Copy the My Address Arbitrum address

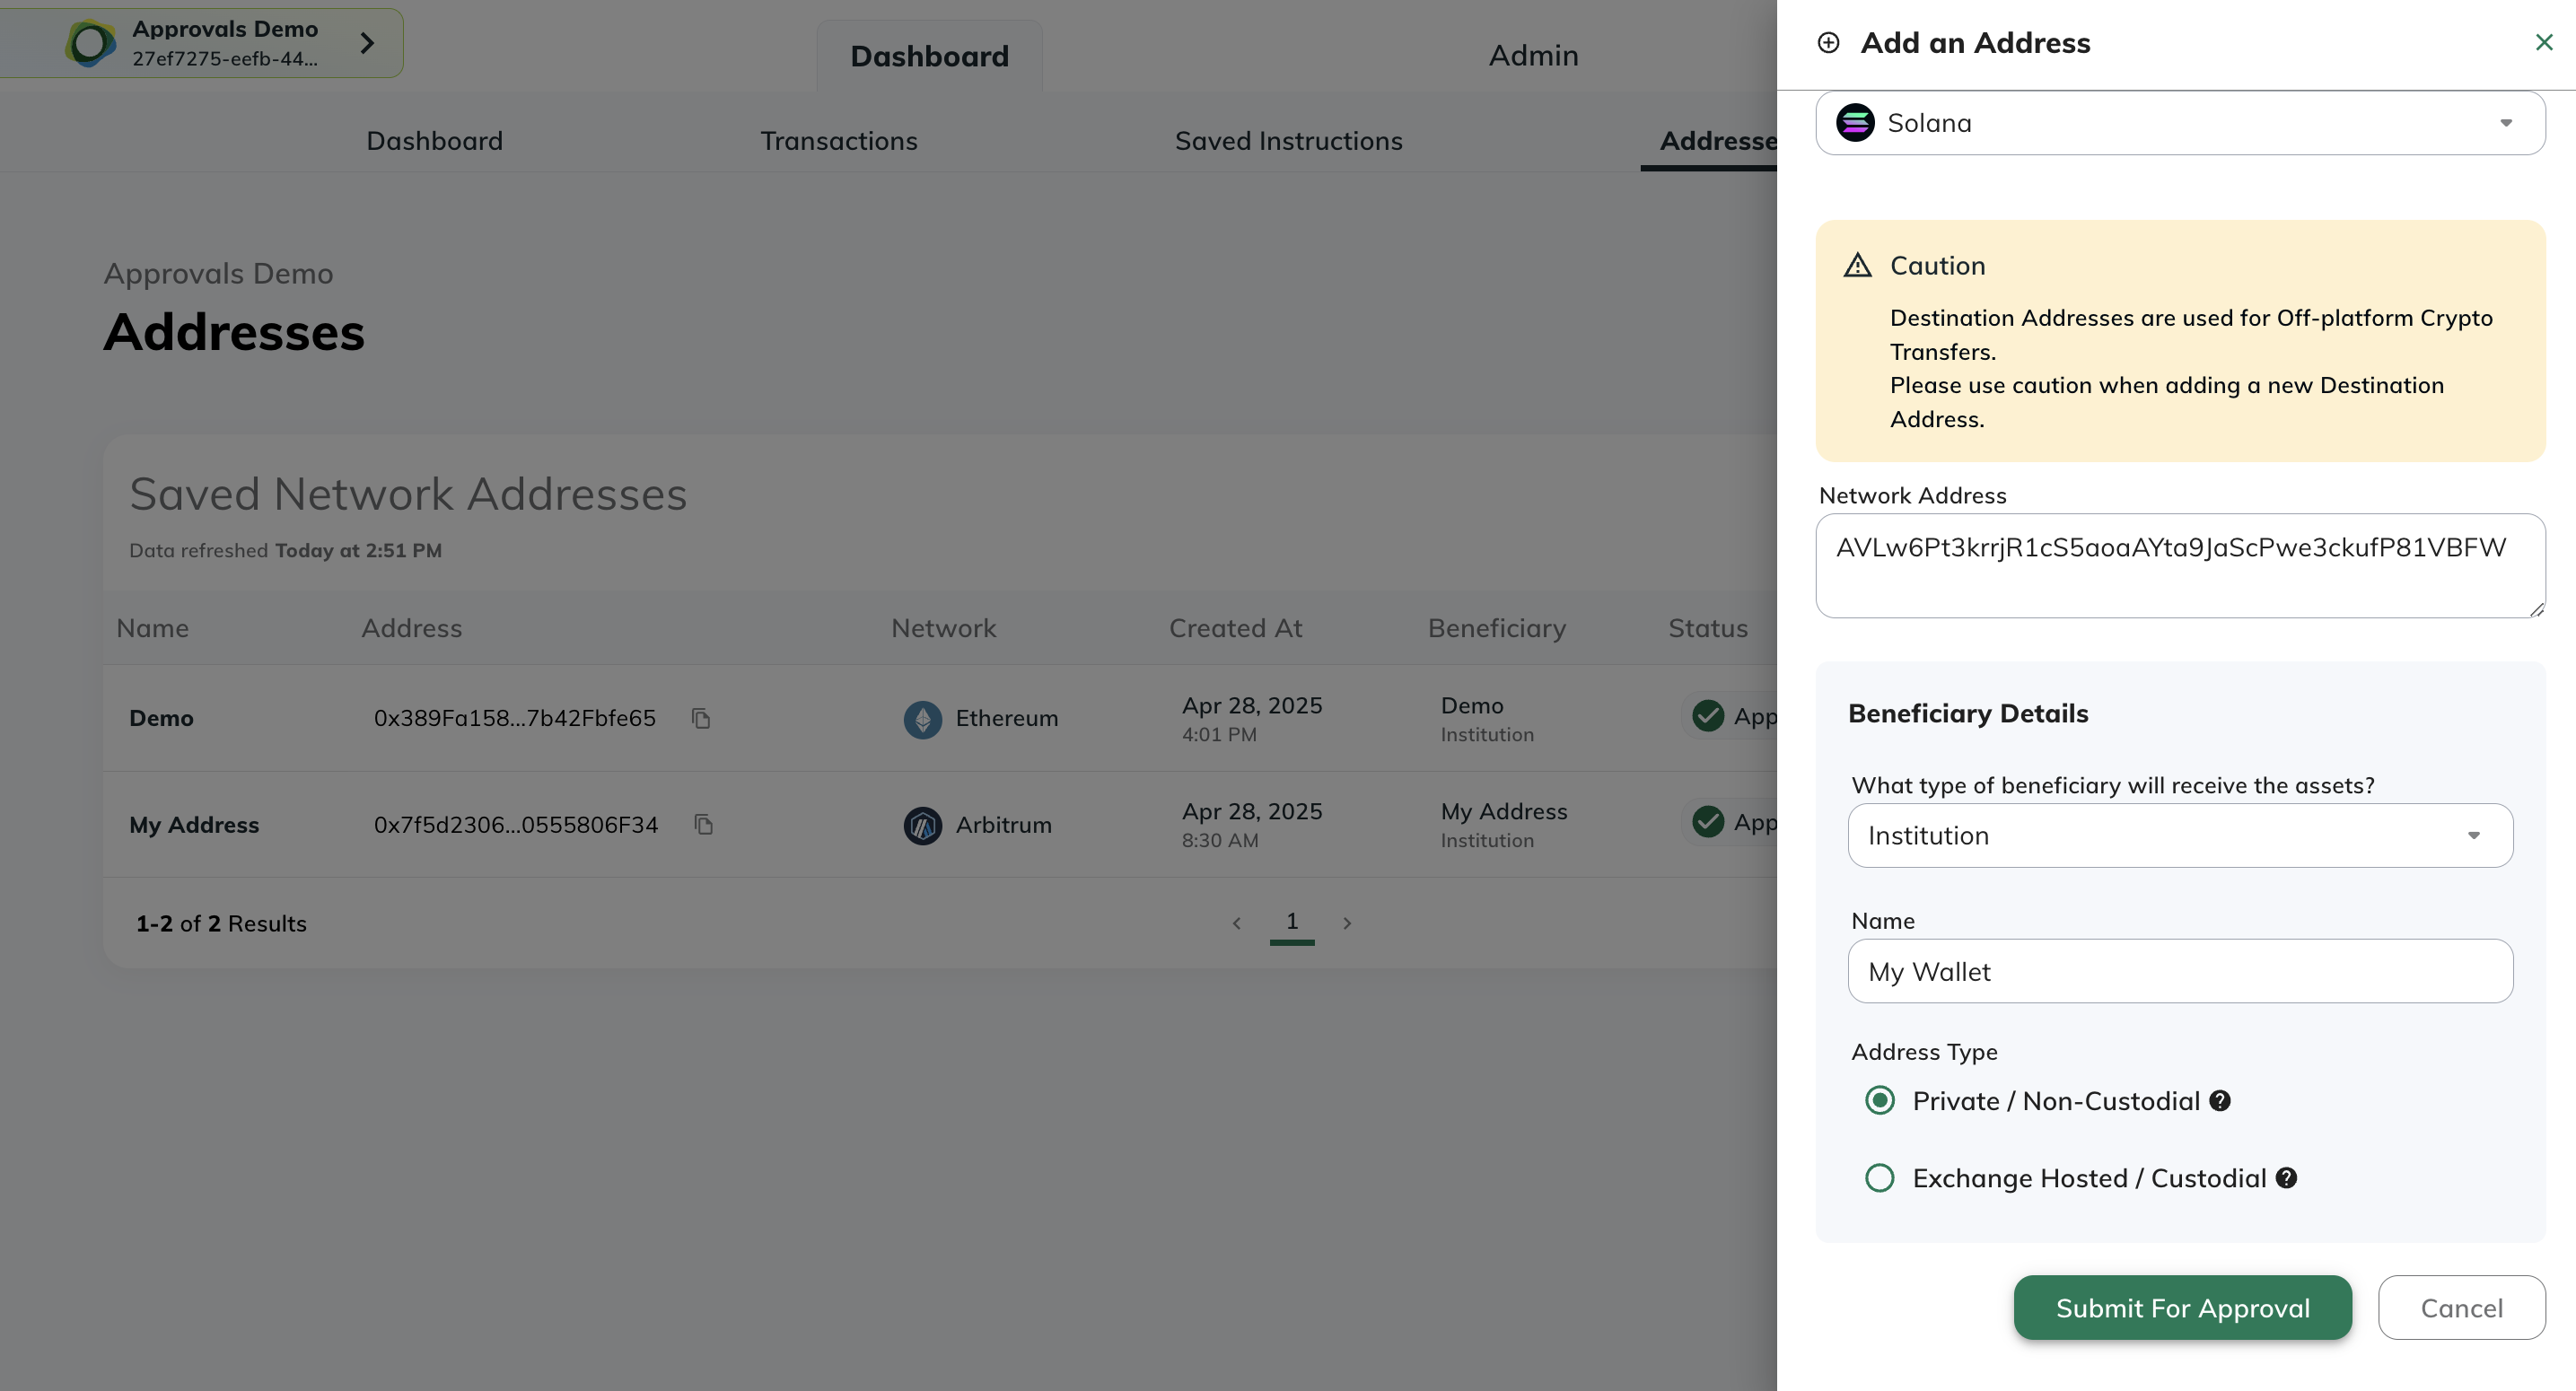[x=703, y=824]
